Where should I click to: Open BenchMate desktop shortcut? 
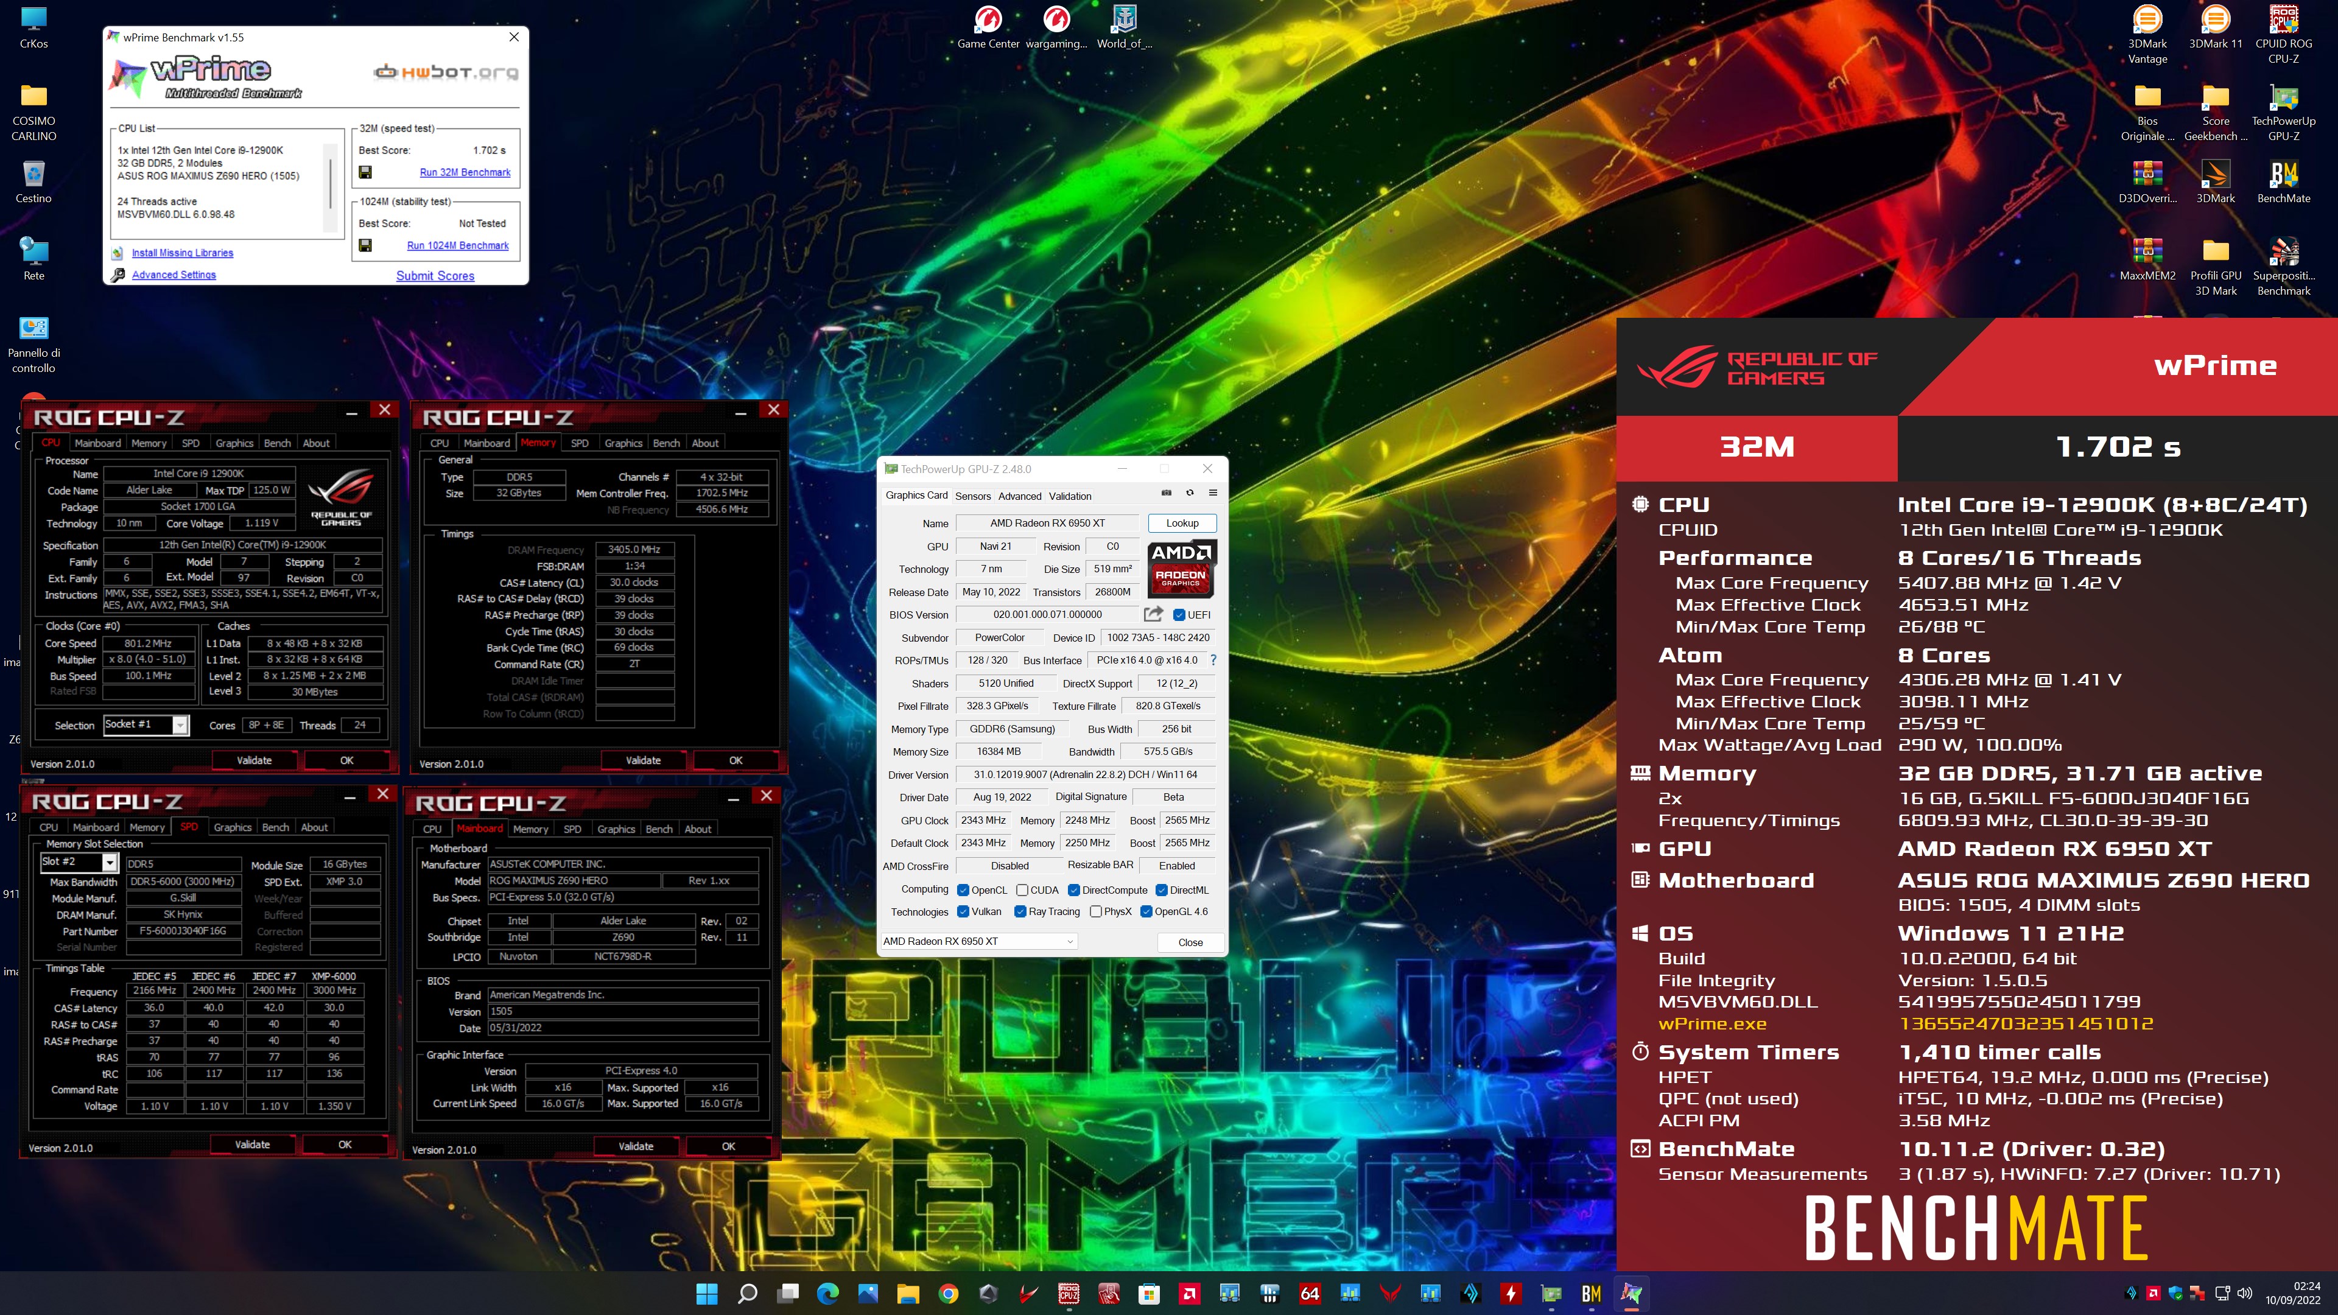2284,181
